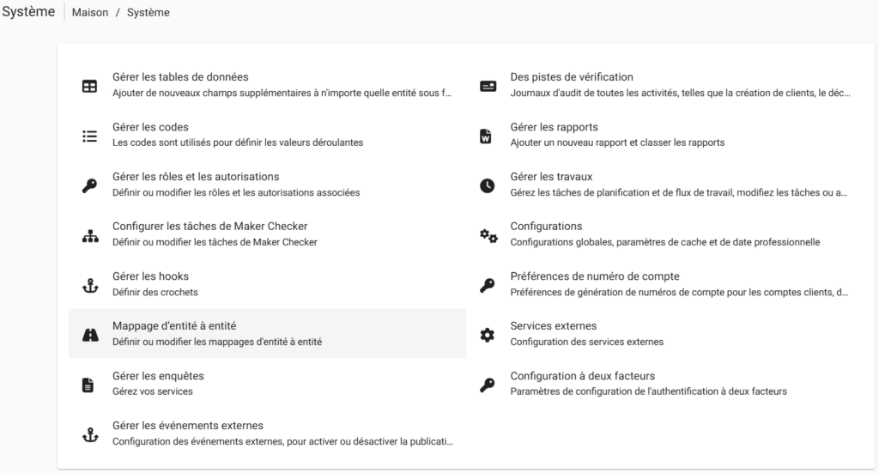
Task: Click the anchor icon beside Gérer les hooks
Action: click(x=89, y=285)
